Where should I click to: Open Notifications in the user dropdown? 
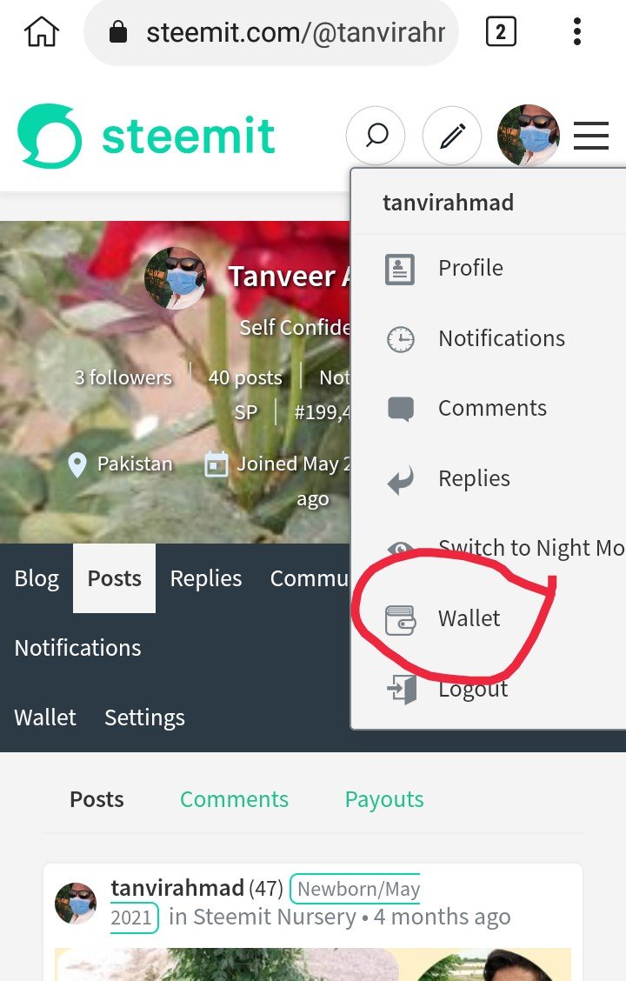click(502, 337)
